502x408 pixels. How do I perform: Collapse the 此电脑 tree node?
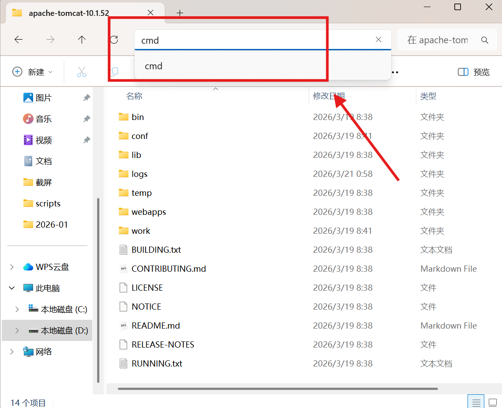pos(11,288)
